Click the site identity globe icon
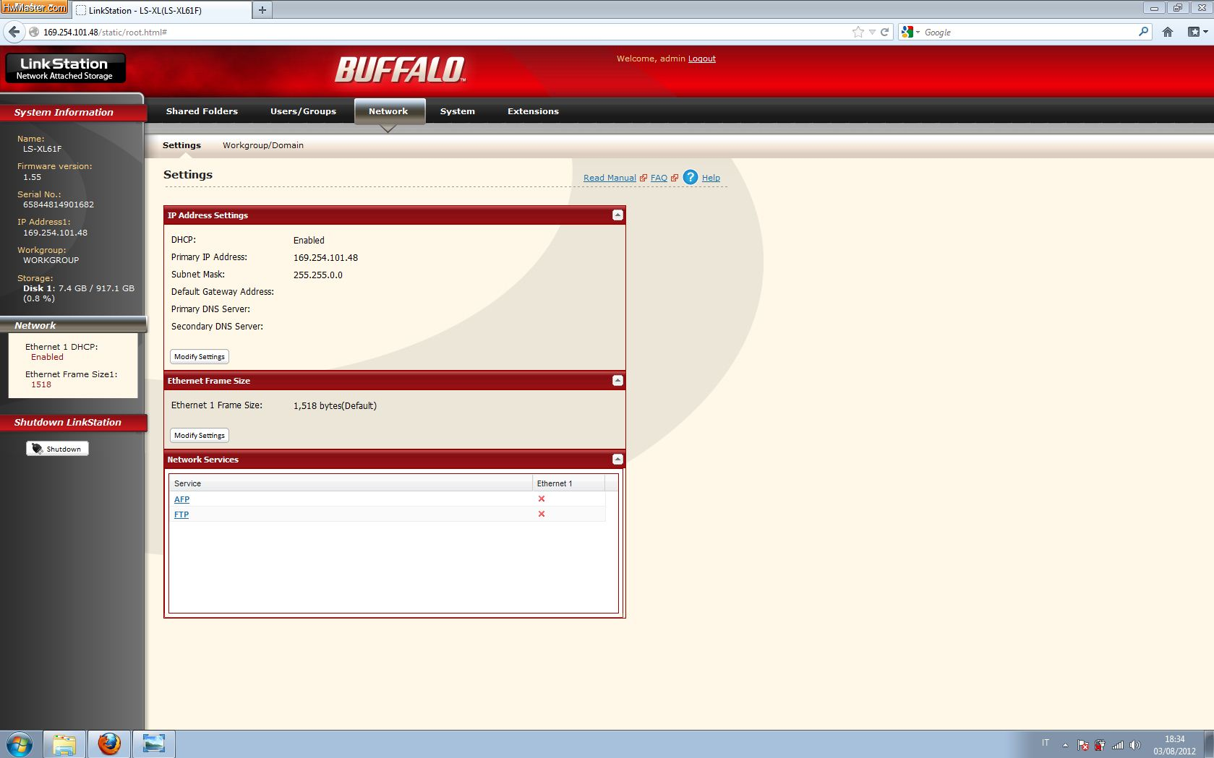This screenshot has width=1214, height=758. tap(33, 32)
